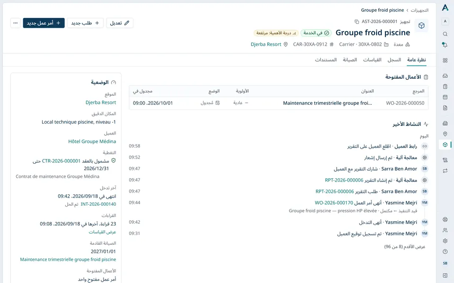This screenshot has height=283, width=454.
Task: Click 'تم تسجيل توقيع العميل' activity entry
Action: (x=279, y=233)
